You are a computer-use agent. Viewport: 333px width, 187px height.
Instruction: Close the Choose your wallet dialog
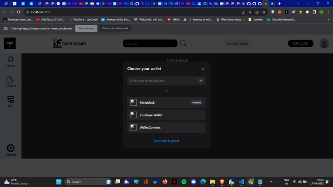203,69
